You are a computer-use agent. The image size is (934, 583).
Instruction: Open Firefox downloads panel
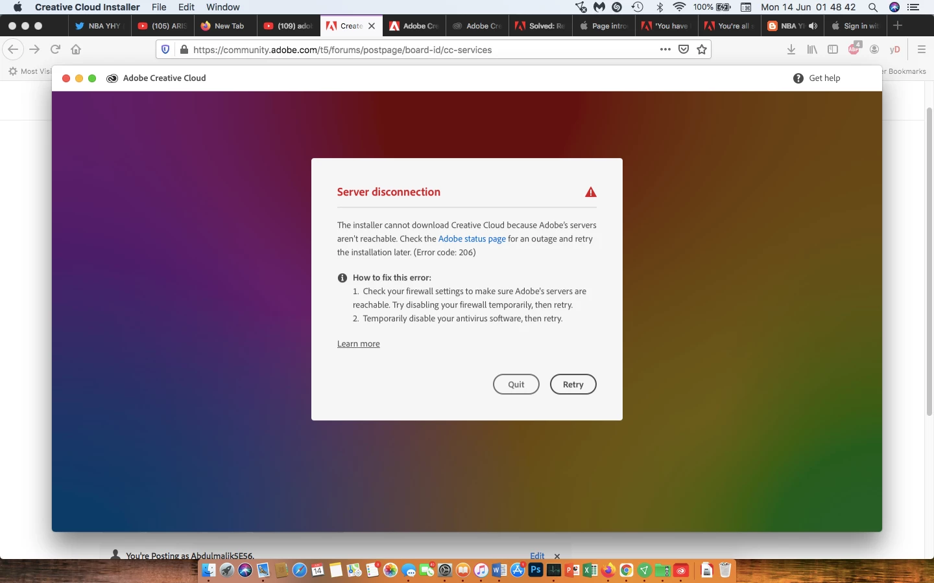791,49
